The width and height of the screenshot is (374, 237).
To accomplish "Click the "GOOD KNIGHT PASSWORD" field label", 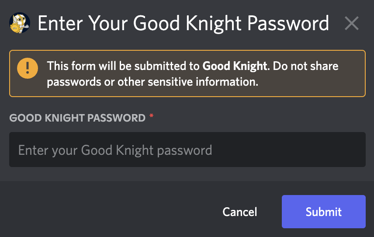I will [x=77, y=118].
